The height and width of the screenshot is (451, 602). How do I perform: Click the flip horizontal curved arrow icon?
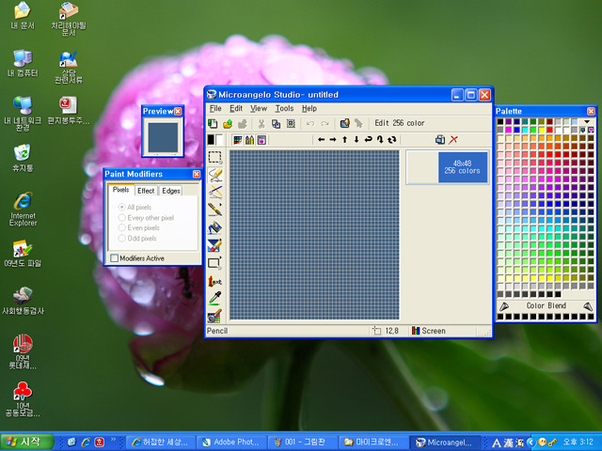tap(368, 140)
